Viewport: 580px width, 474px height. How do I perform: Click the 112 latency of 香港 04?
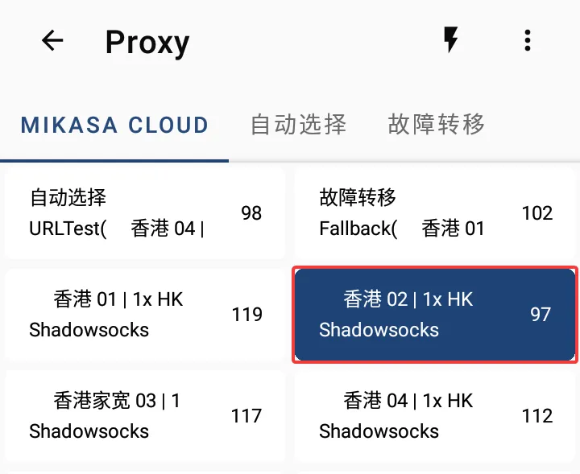point(537,416)
